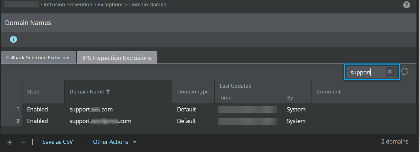Expand the Other Actions dropdown arrow

(x=135, y=142)
